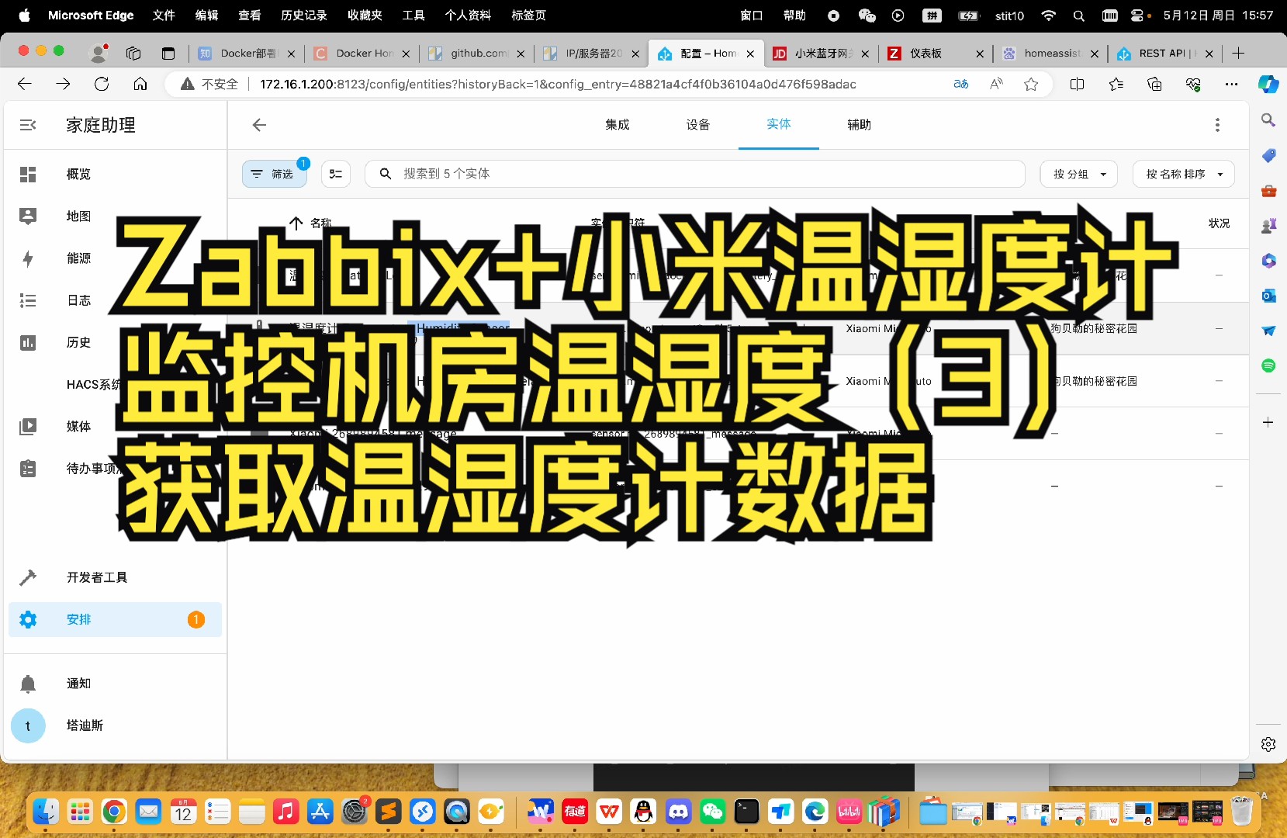This screenshot has width=1287, height=838.
Task: Open WeChat from the Dock
Action: [x=712, y=812]
